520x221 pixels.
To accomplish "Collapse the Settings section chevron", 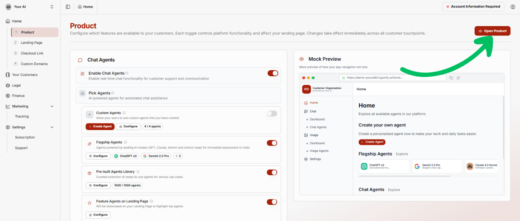I will tap(52, 127).
